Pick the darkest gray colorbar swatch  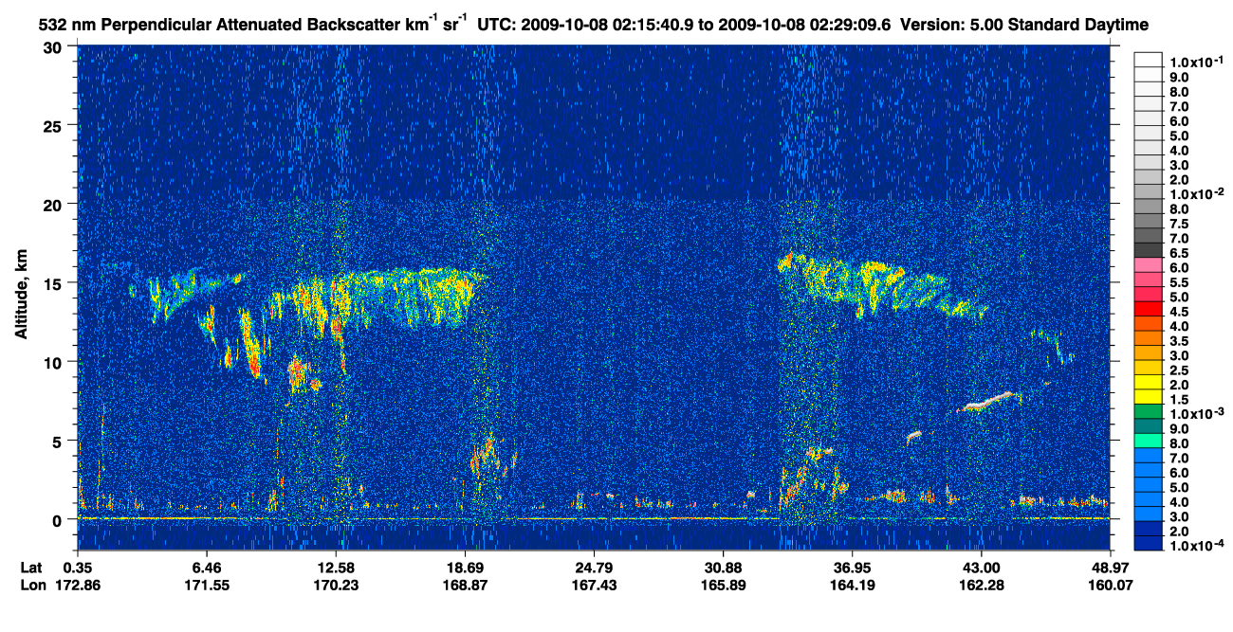pyautogui.click(x=1149, y=250)
